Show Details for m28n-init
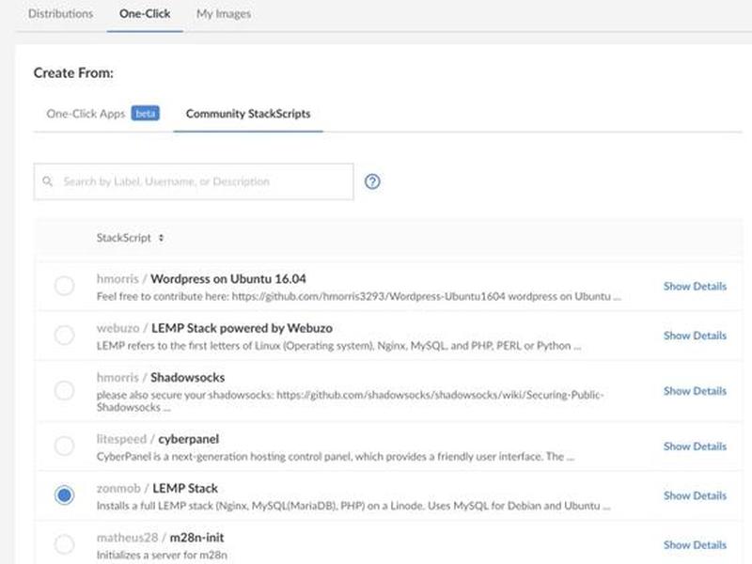Viewport: 752px width, 564px height. (x=695, y=545)
